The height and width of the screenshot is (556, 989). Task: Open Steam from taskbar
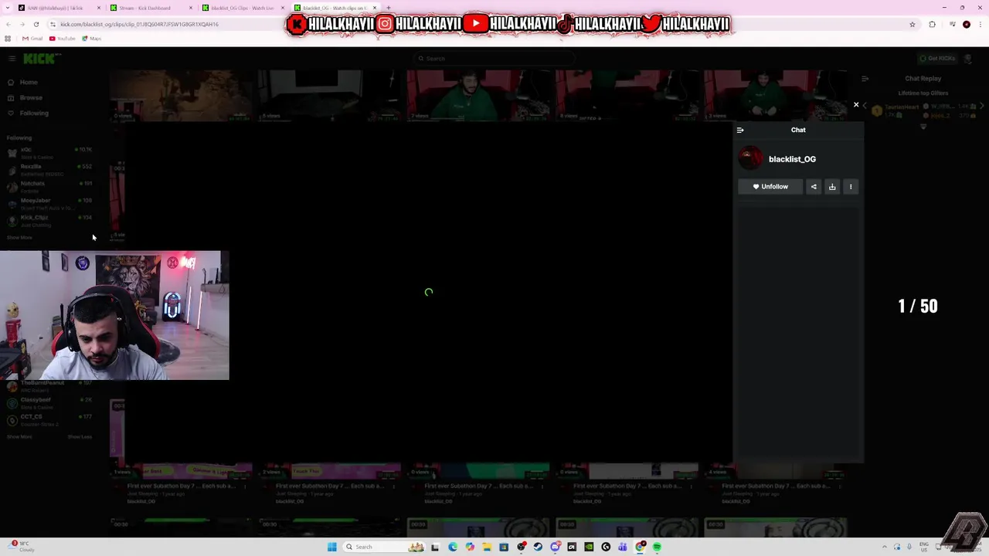(538, 547)
